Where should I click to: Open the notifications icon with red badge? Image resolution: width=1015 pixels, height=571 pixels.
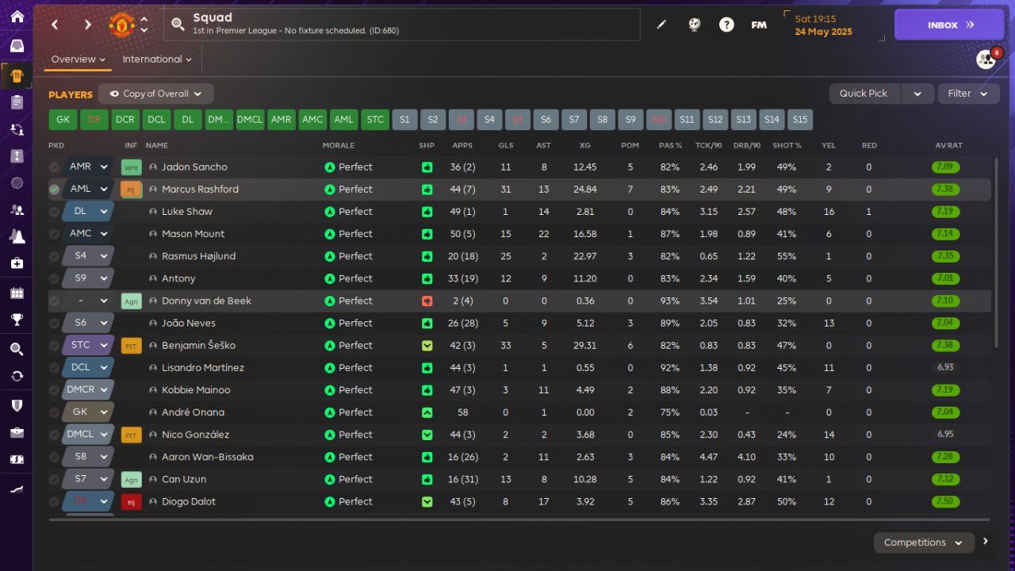pos(986,59)
